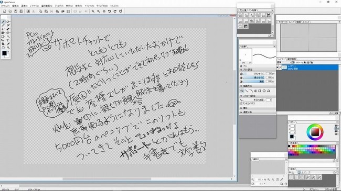341x191 pixels.
Task: Adjust the ブラシサイズ slider
Action: pos(254,74)
